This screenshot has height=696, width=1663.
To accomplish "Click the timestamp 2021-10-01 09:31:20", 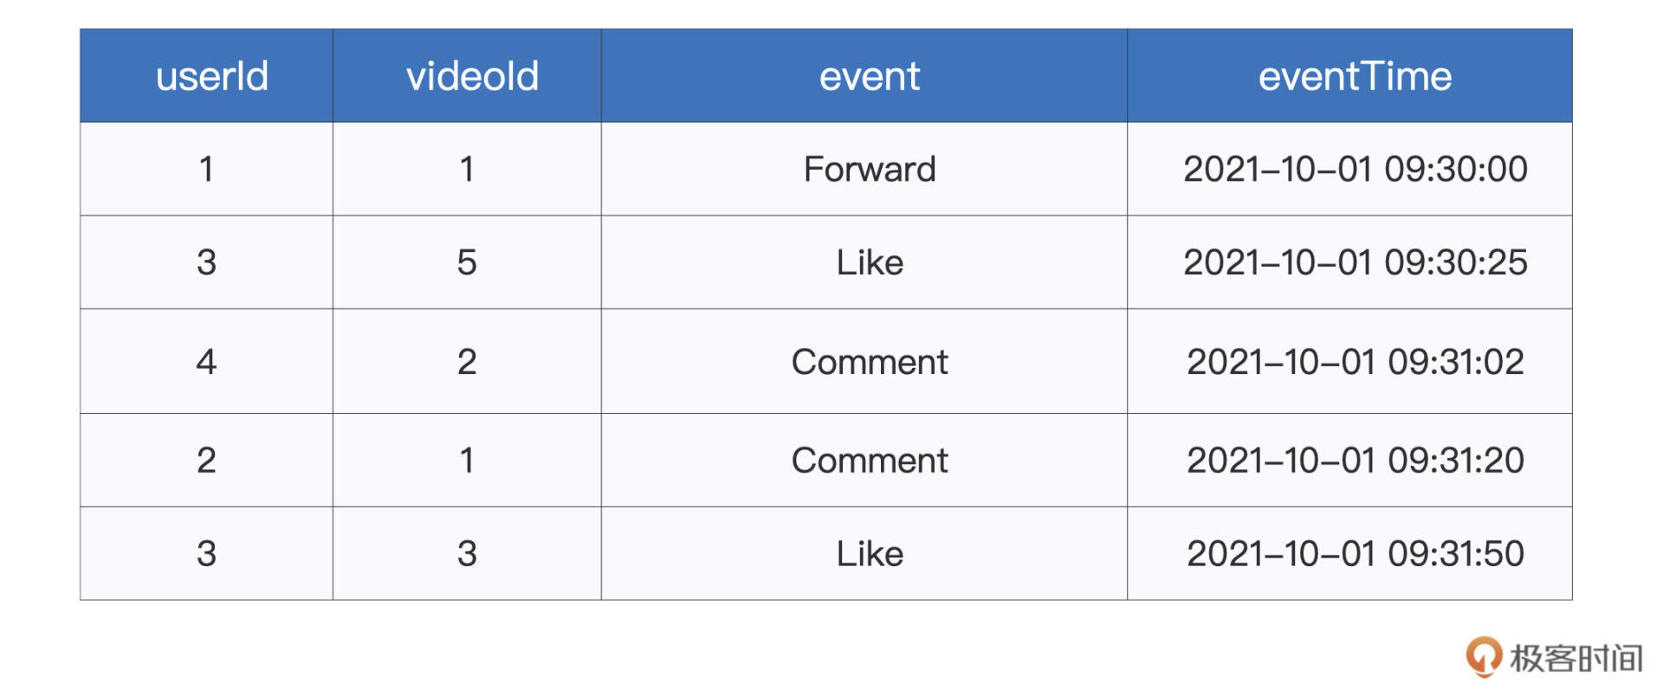I will pos(1355,461).
